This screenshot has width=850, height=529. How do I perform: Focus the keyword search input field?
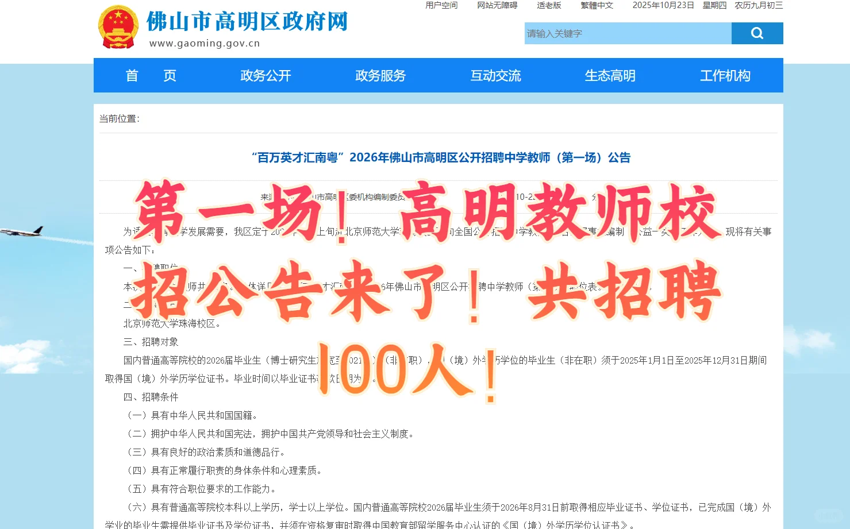628,33
